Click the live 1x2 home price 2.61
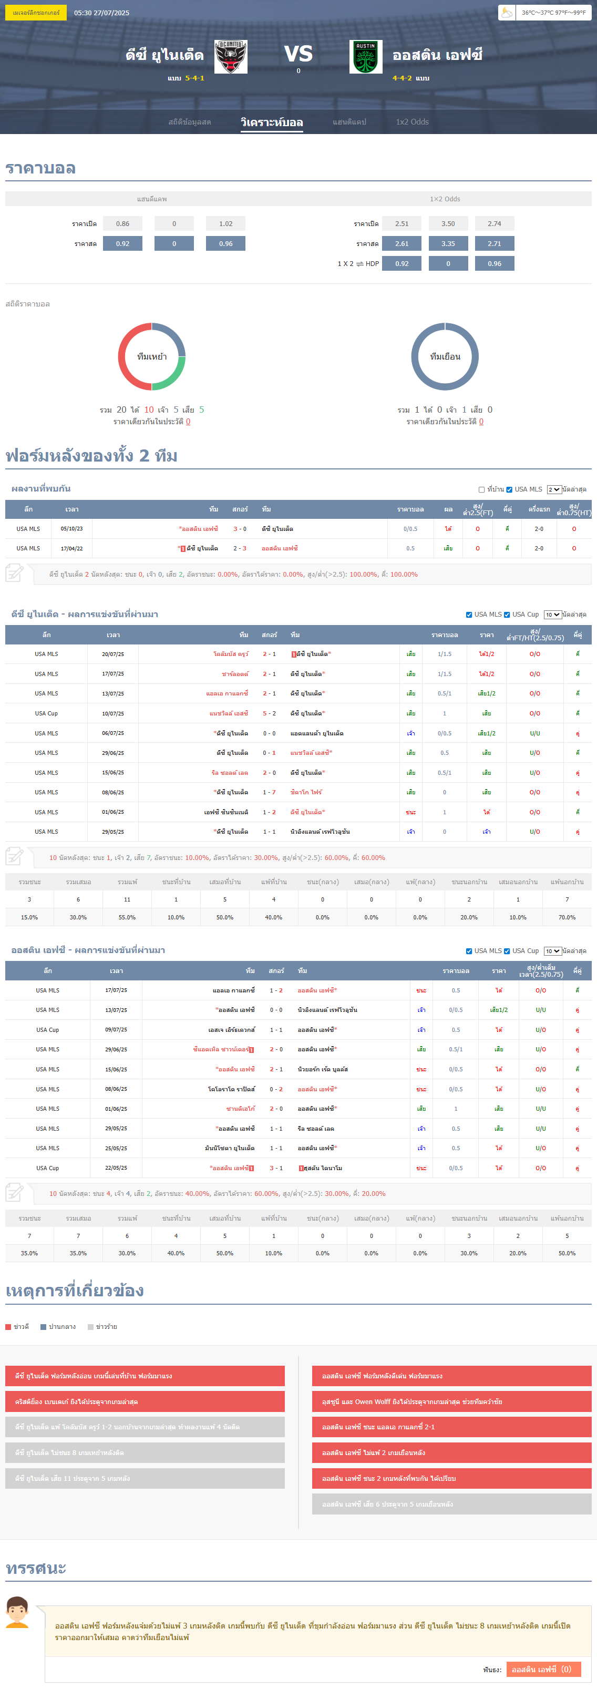The width and height of the screenshot is (597, 1689). click(x=402, y=243)
